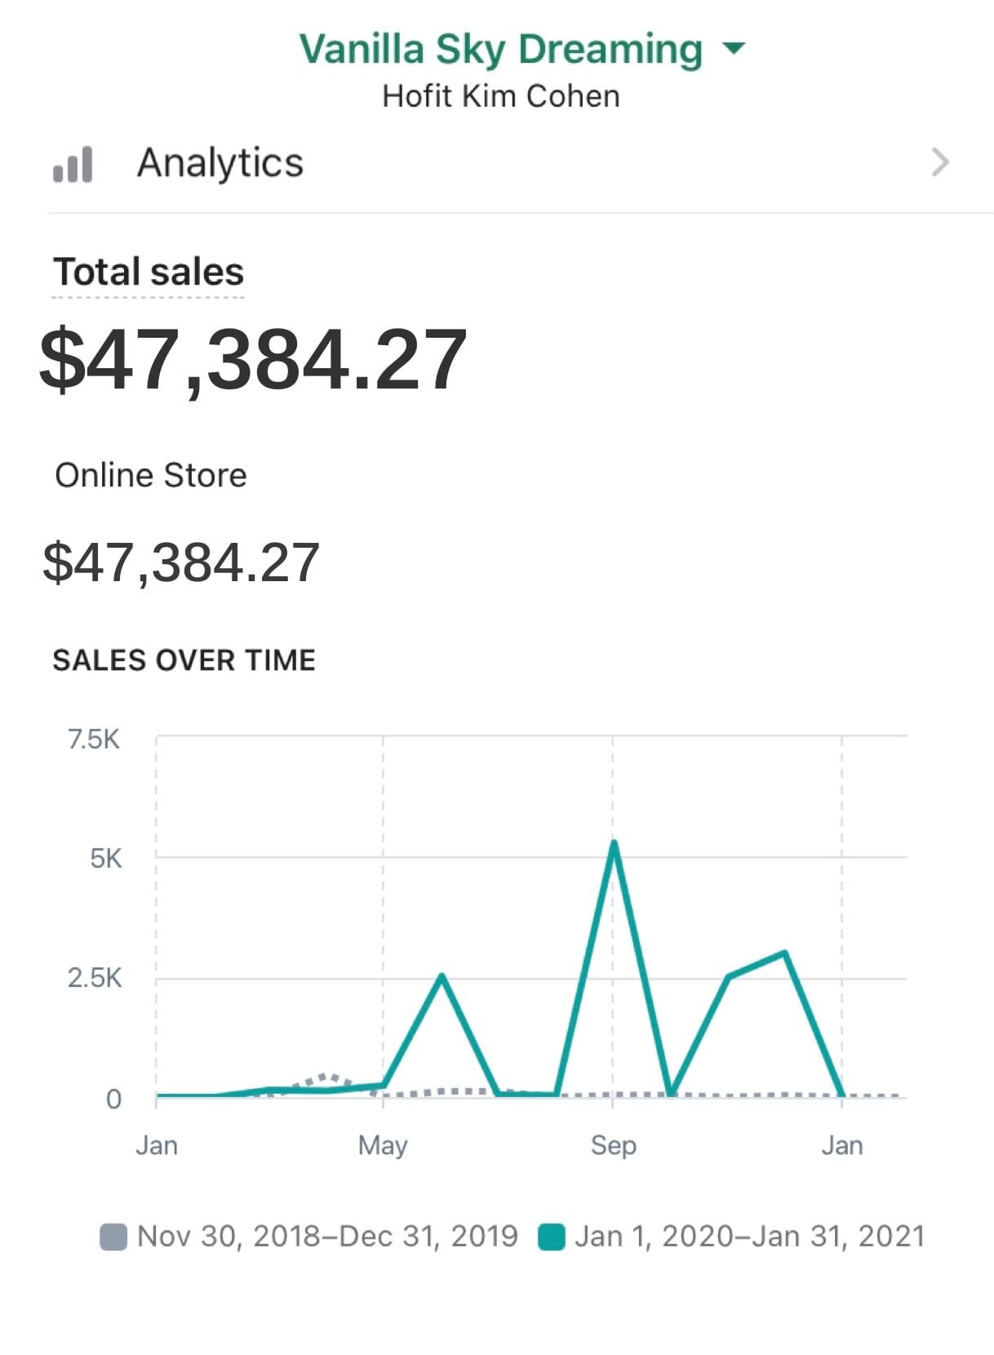Click the SALES OVER TIME heading
Viewport: 994px width, 1355px height.
click(184, 660)
